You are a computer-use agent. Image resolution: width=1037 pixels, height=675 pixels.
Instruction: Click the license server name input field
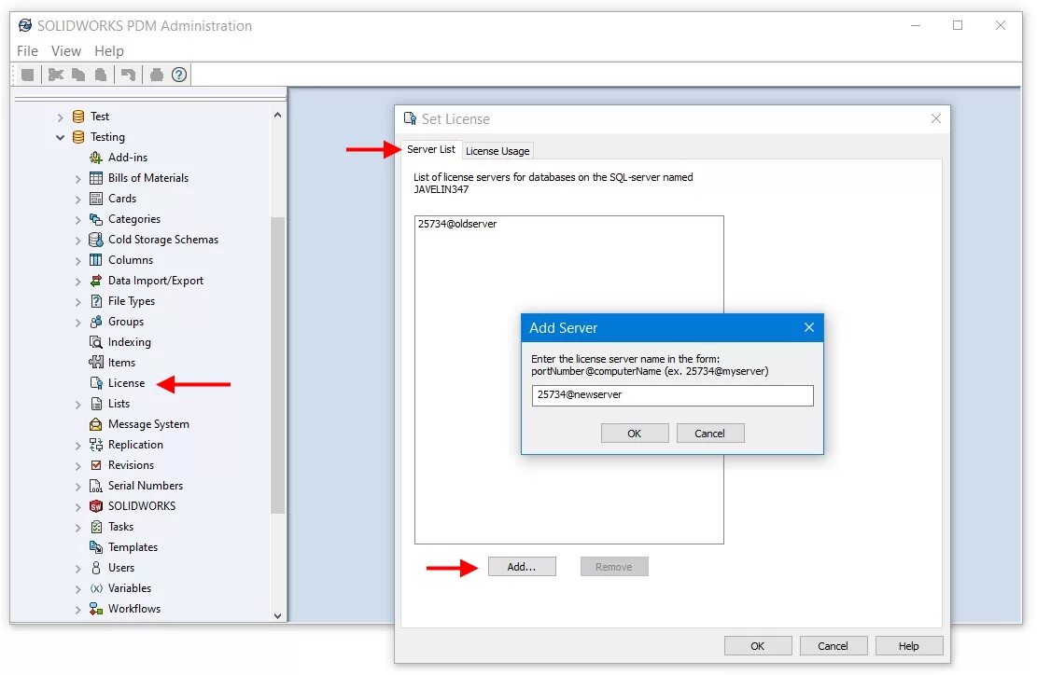click(673, 395)
